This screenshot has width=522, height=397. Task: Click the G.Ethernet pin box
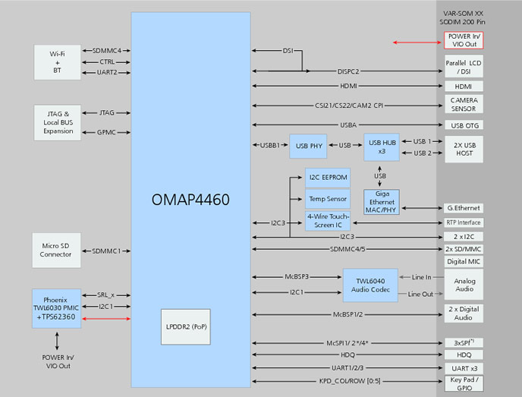coord(464,208)
